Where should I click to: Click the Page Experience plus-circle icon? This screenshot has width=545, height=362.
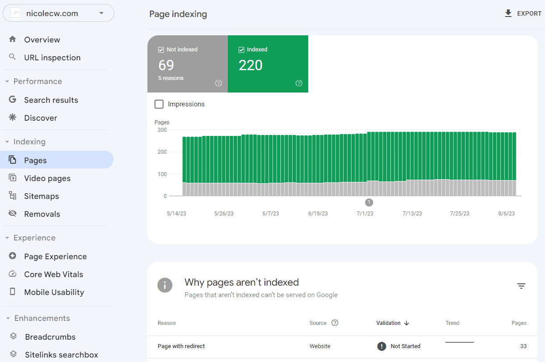click(13, 256)
